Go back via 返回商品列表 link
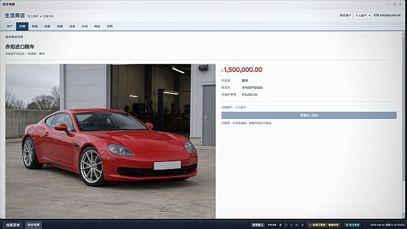The width and height of the screenshot is (407, 229). coord(14,37)
